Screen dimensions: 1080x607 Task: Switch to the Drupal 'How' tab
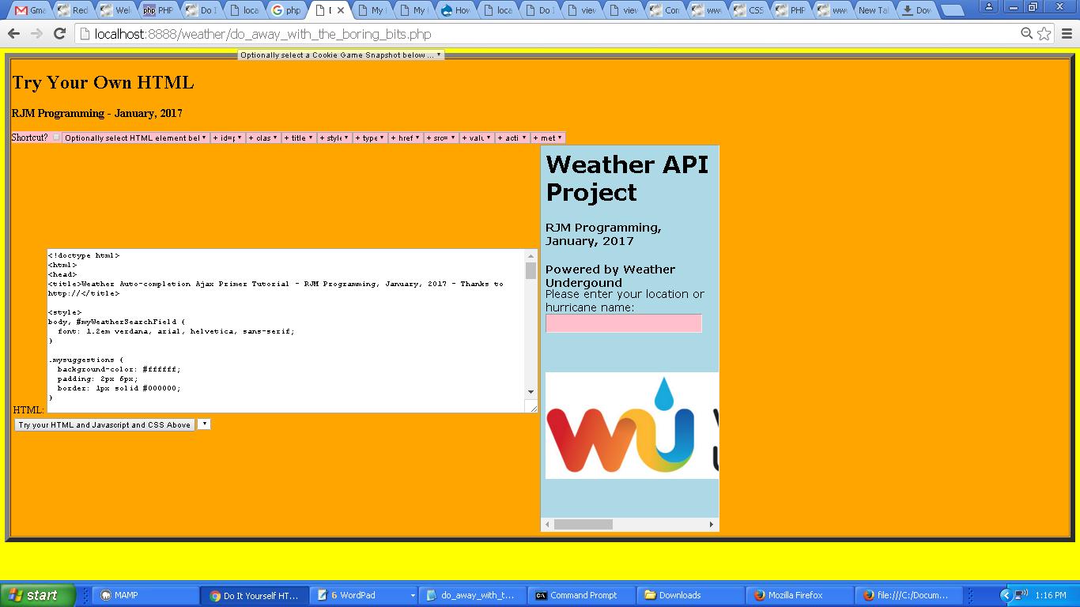pyautogui.click(x=456, y=10)
